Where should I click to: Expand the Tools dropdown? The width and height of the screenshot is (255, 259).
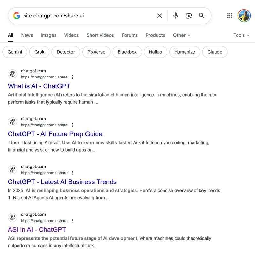[x=241, y=35]
